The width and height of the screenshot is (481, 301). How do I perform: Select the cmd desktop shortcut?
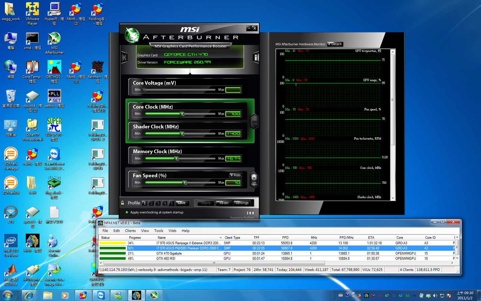pyautogui.click(x=32, y=41)
